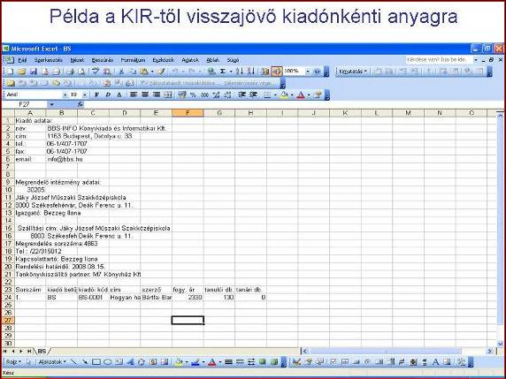Jump to the first sheet with the tab navigation arrow
Viewport: 506px width, 379px height.
pos(5,351)
